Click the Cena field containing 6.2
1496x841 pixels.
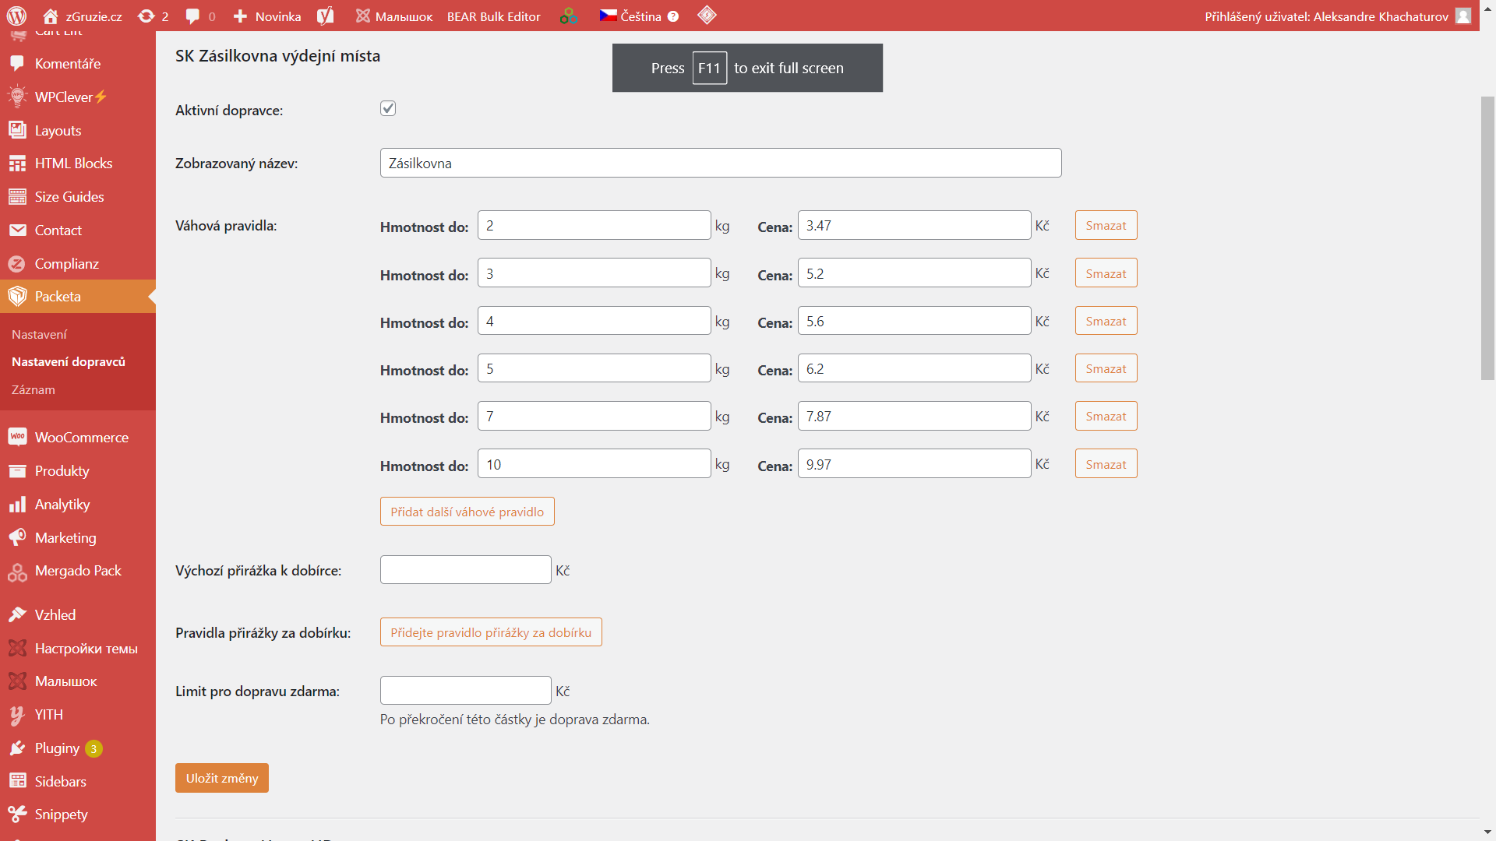click(x=915, y=368)
